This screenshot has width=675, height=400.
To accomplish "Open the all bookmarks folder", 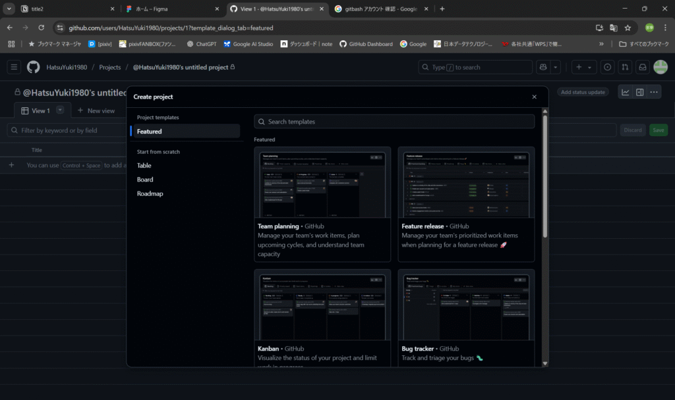I will [x=643, y=44].
